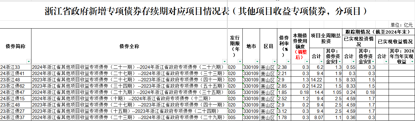The image size is (415, 121).
Task: Open the 债券简称 column filter dropdown
Action: click(29, 62)
